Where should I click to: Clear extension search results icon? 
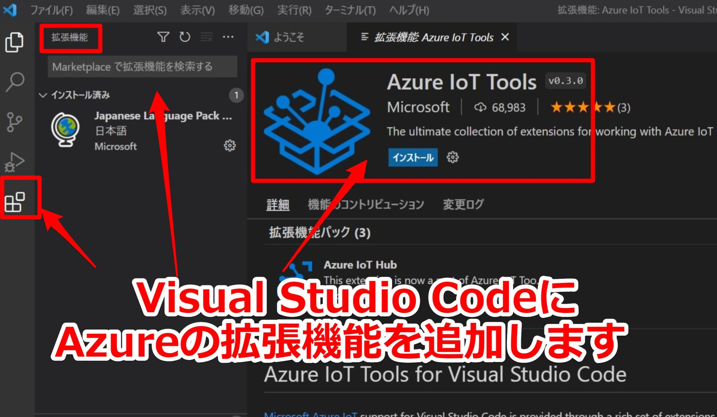click(206, 36)
